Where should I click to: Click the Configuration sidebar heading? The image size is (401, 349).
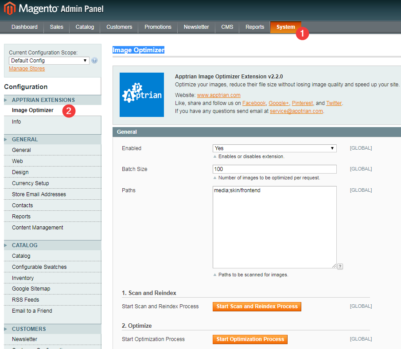tap(26, 87)
